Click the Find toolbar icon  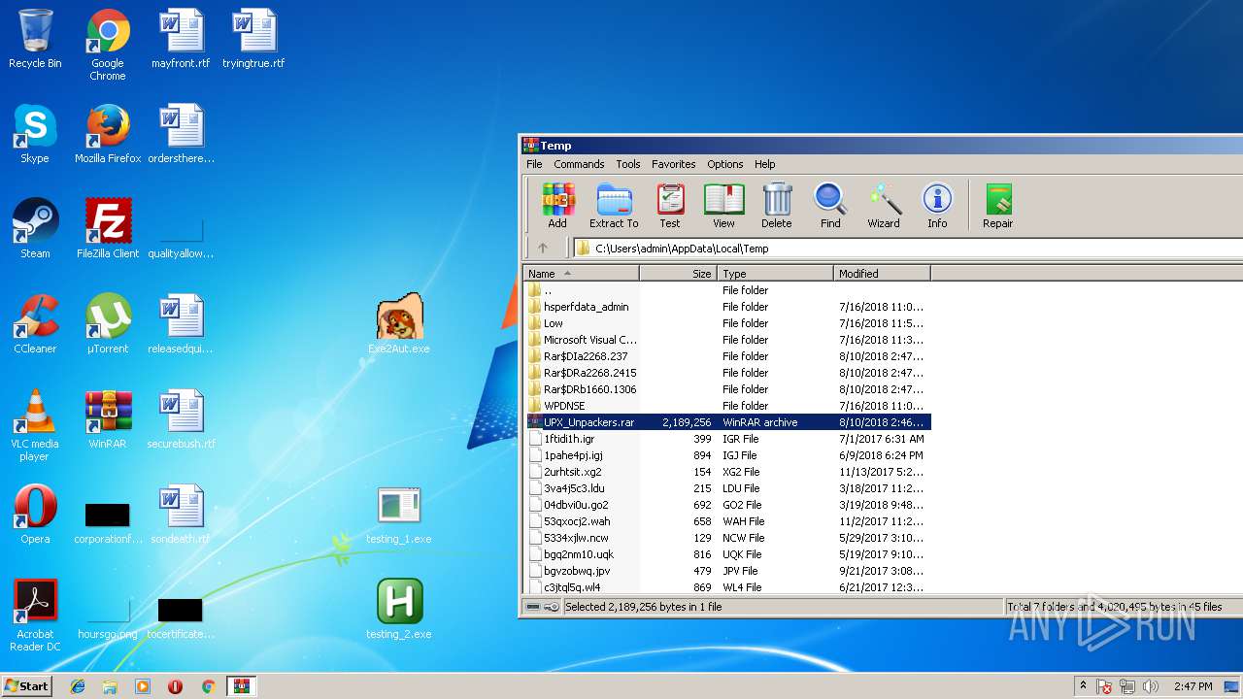click(x=830, y=205)
